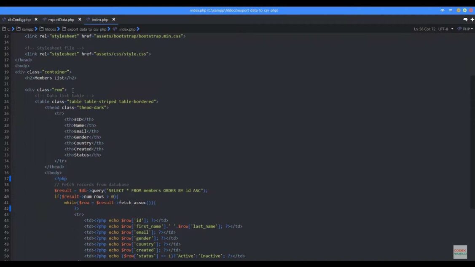Click the #ID table header text

pyautogui.click(x=78, y=119)
